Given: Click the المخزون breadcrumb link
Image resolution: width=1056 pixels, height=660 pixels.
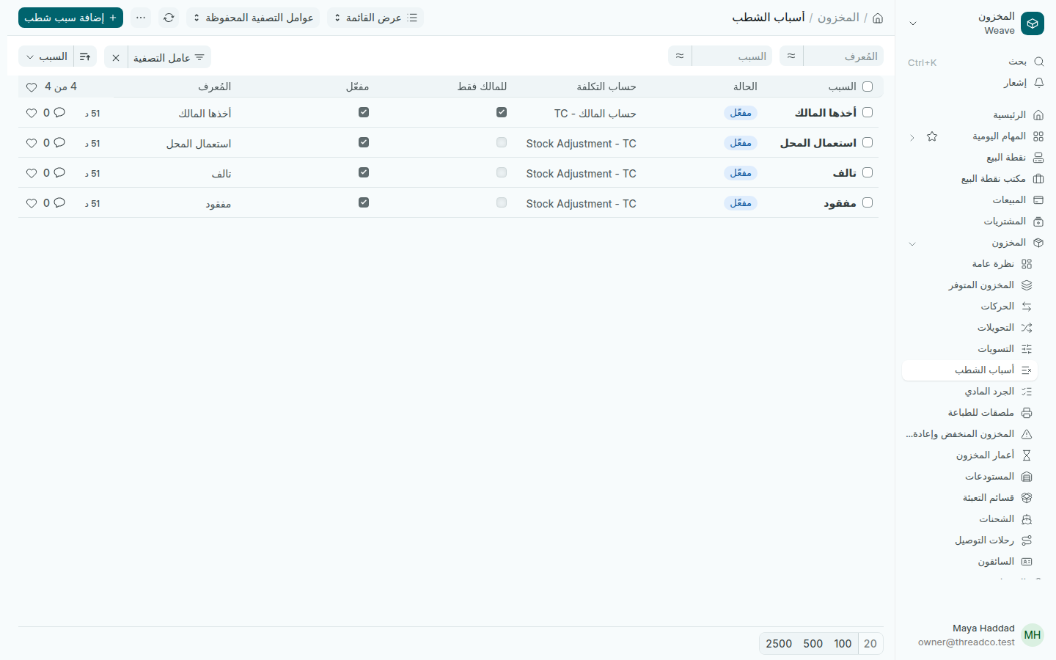Looking at the screenshot, I should point(838,18).
